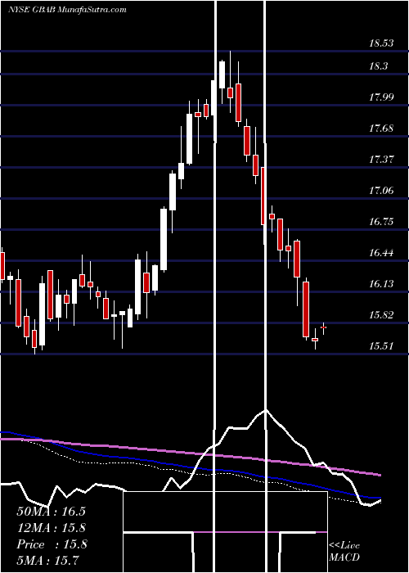This screenshot has height=573, width=409.
Task: Click the 16.44 price axis label
Action: [x=381, y=252]
